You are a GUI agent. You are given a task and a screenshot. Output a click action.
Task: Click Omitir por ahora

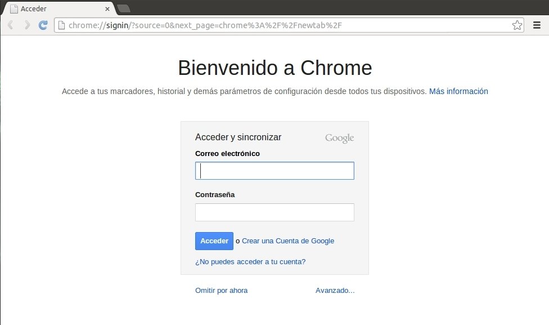click(x=221, y=290)
